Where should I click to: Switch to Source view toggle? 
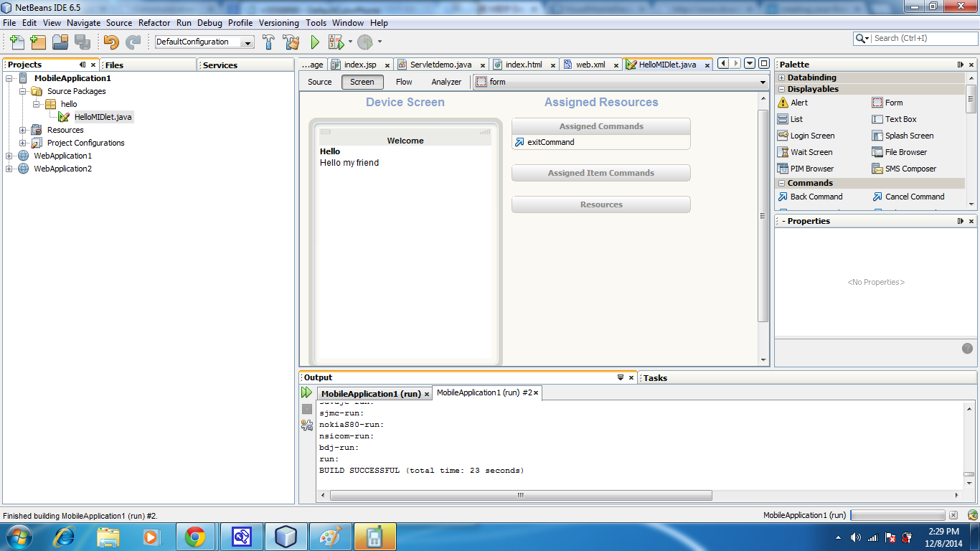[x=320, y=82]
